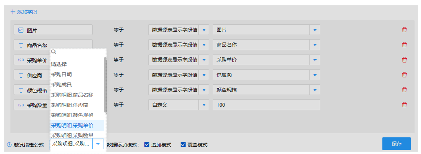Delete the 商品名称 field row
Image resolution: width=421 pixels, height=154 pixels.
404,45
